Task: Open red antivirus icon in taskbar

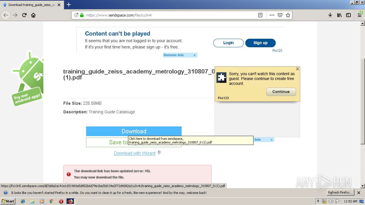Action: [61, 201]
